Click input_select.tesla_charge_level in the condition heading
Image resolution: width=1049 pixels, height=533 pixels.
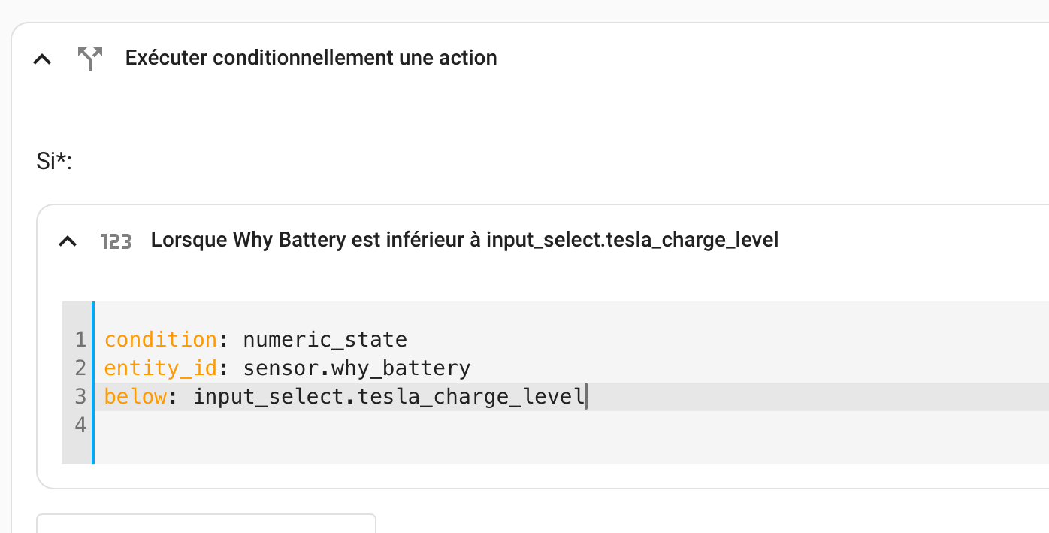[632, 240]
